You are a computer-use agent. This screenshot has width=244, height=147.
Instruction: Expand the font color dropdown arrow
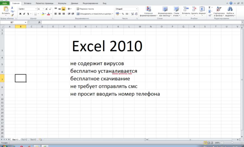[x=51, y=14]
